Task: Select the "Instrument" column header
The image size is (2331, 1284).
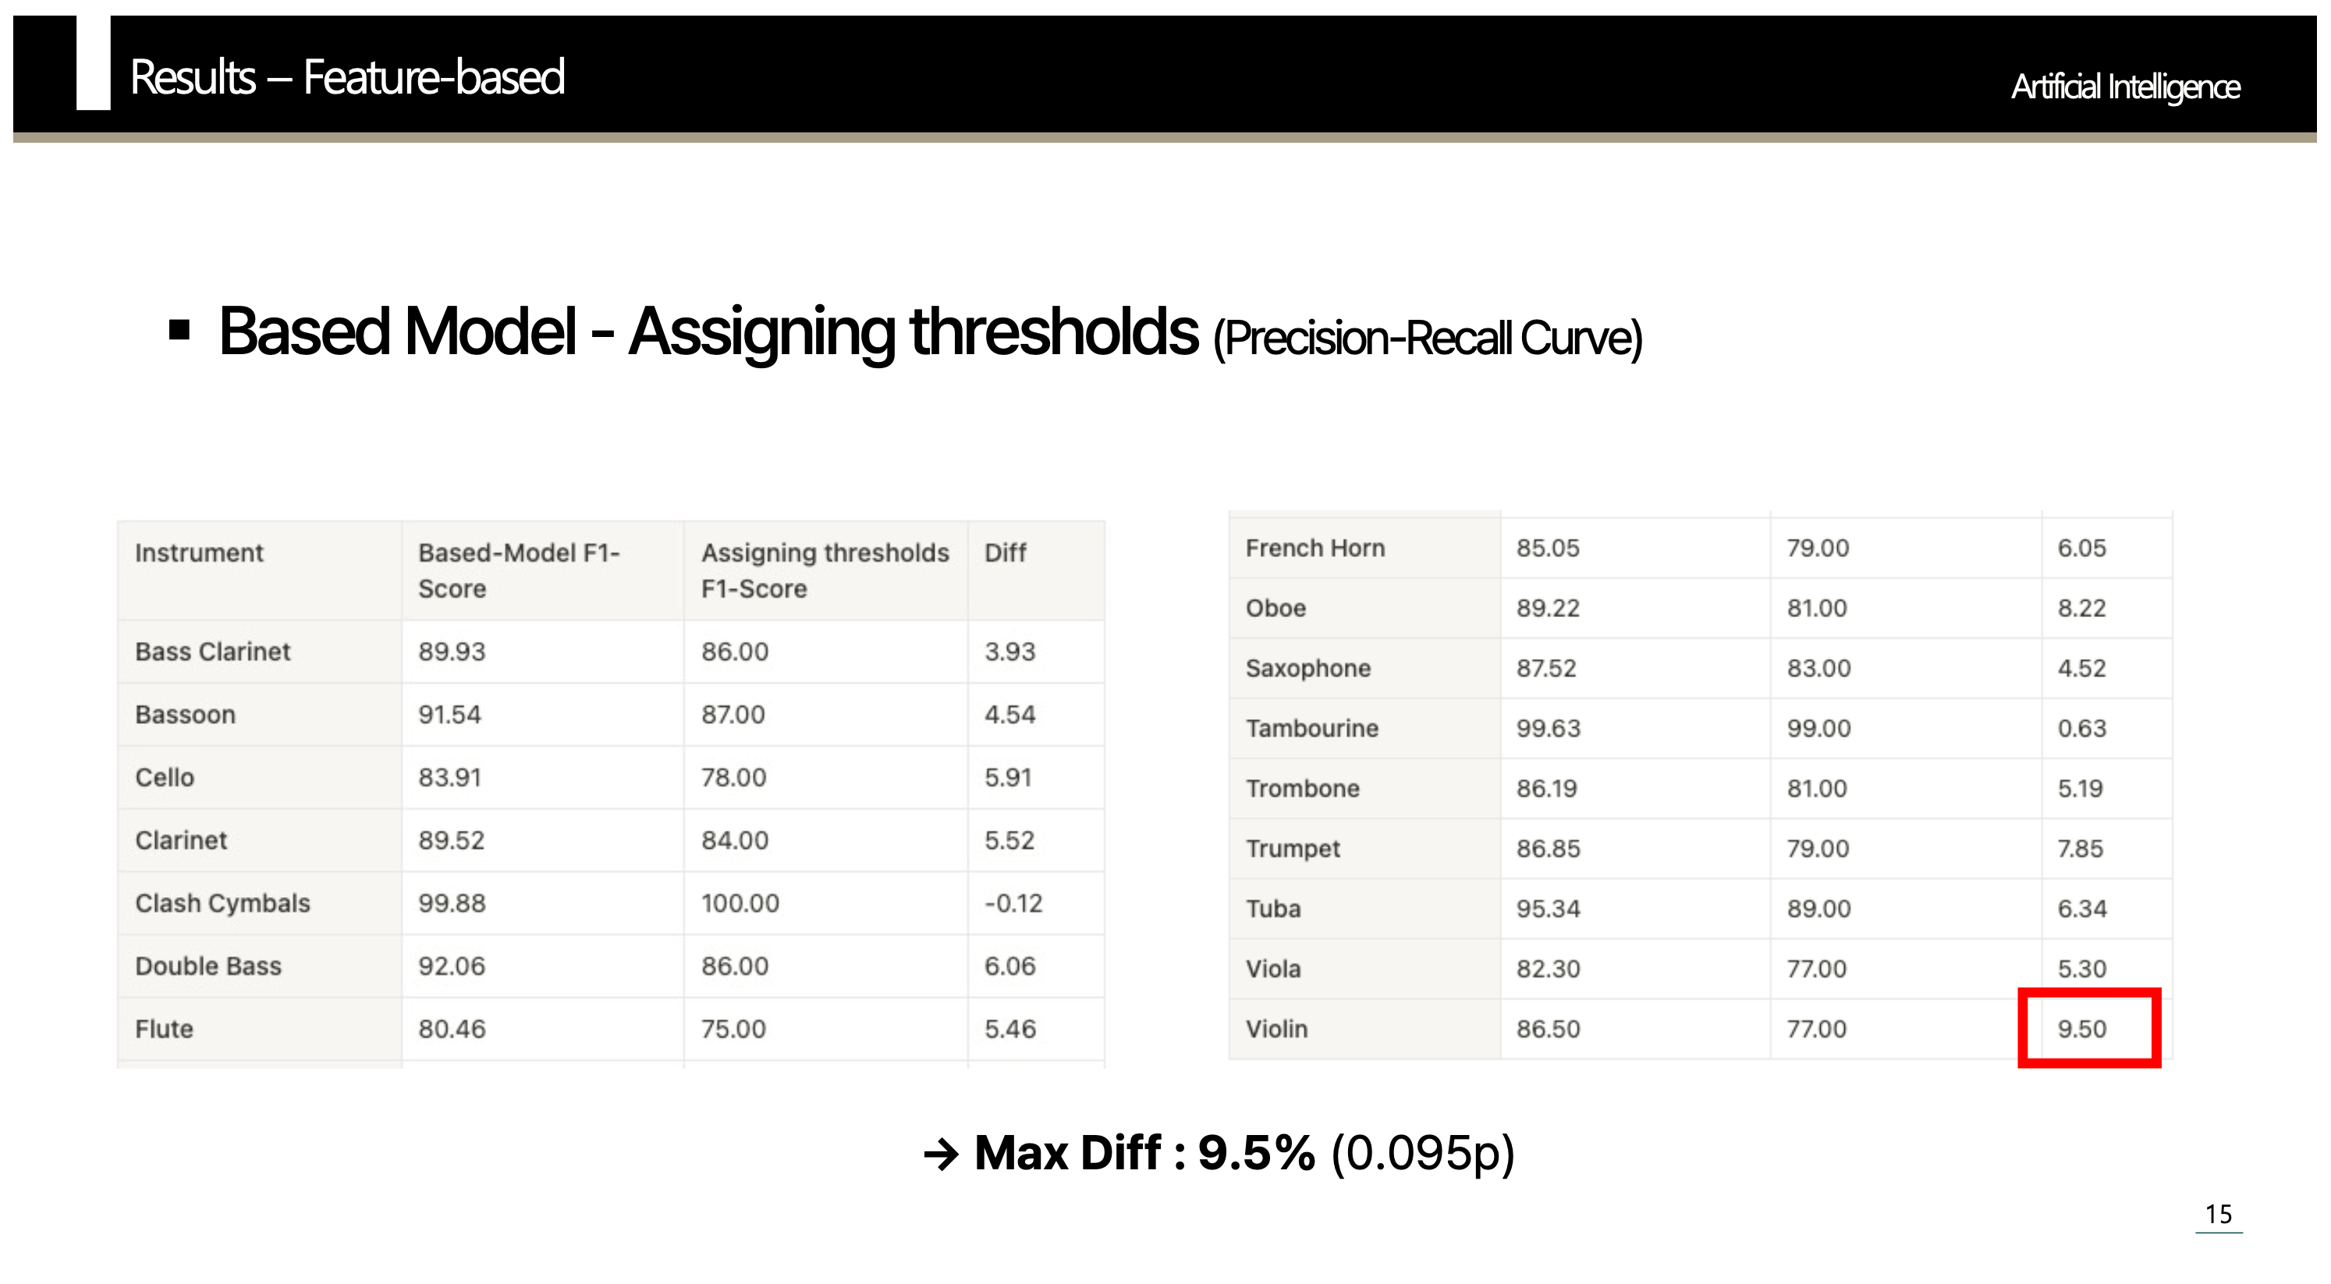Action: click(x=199, y=553)
